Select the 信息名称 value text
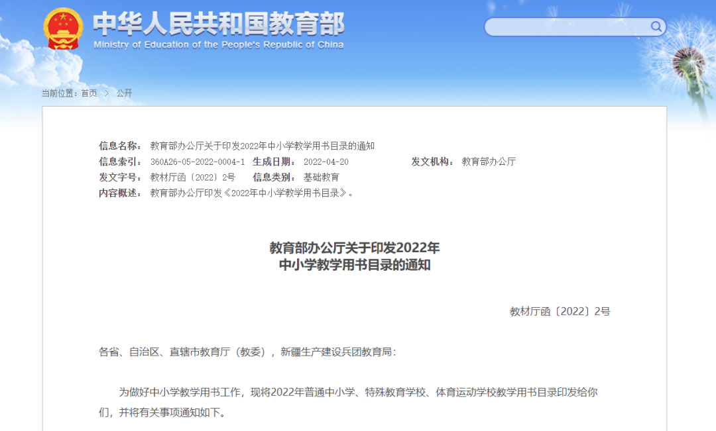Viewport: 716px width, 431px height. (262, 146)
